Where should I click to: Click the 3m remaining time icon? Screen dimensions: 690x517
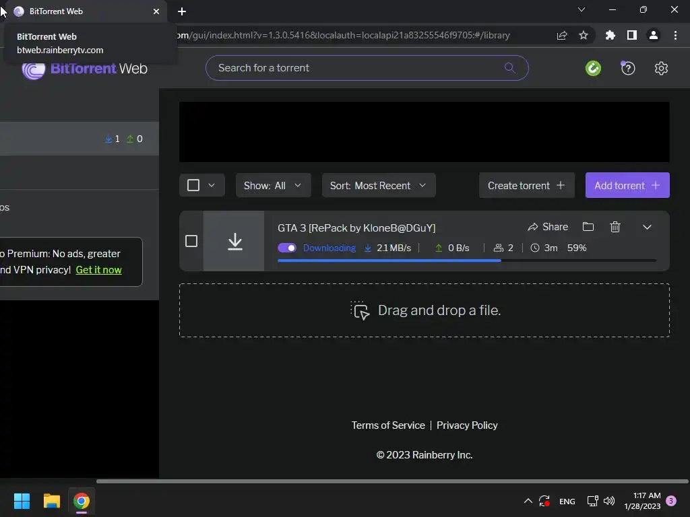click(534, 248)
